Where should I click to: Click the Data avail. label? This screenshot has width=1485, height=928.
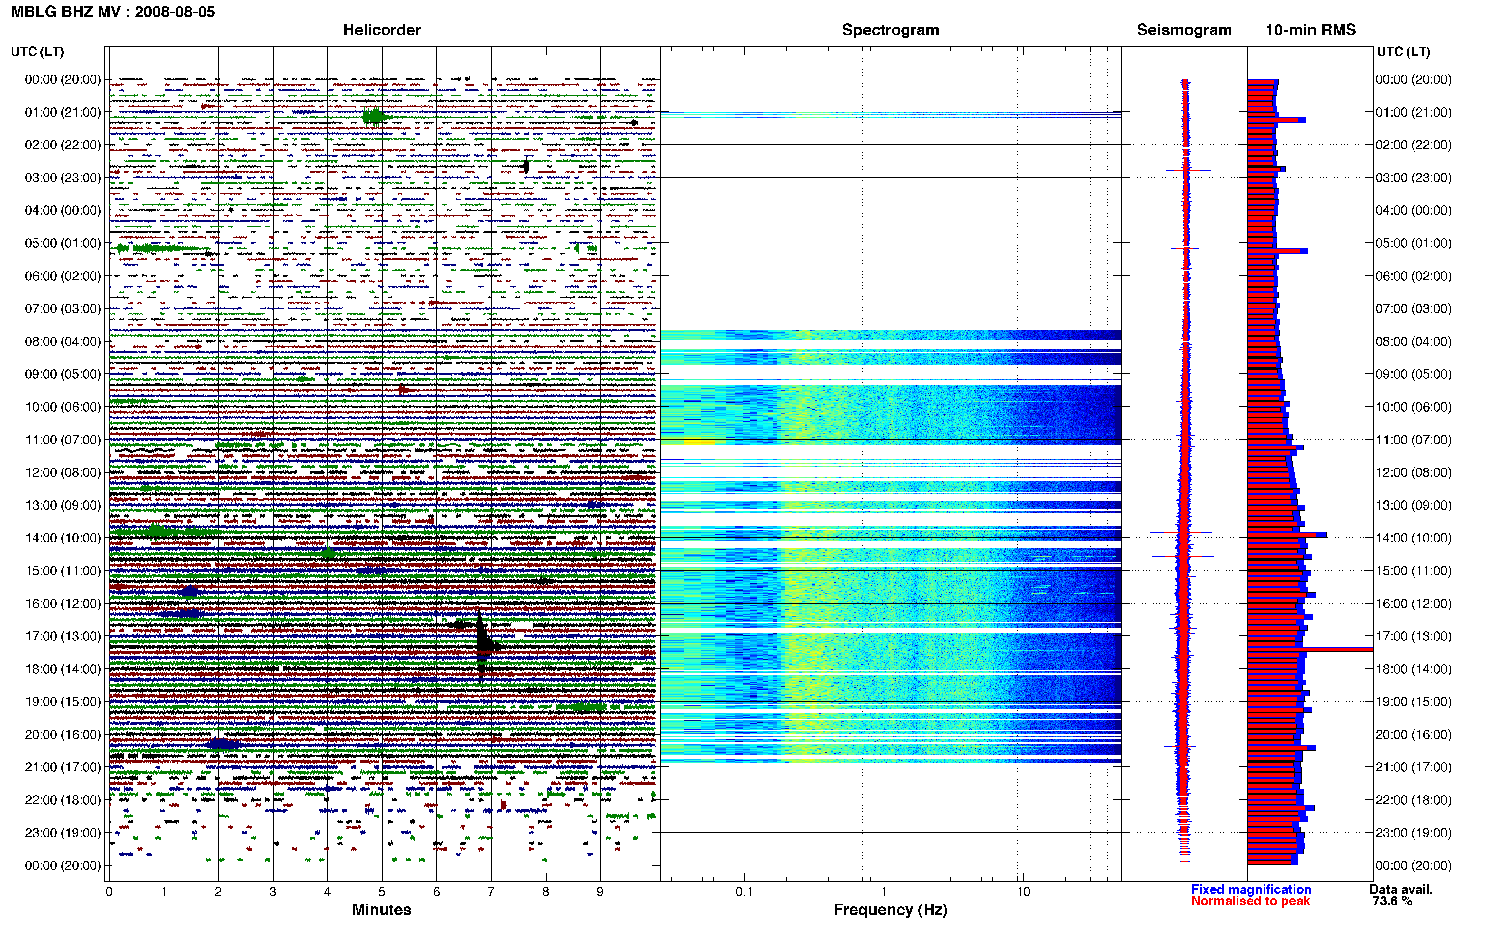(x=1400, y=889)
